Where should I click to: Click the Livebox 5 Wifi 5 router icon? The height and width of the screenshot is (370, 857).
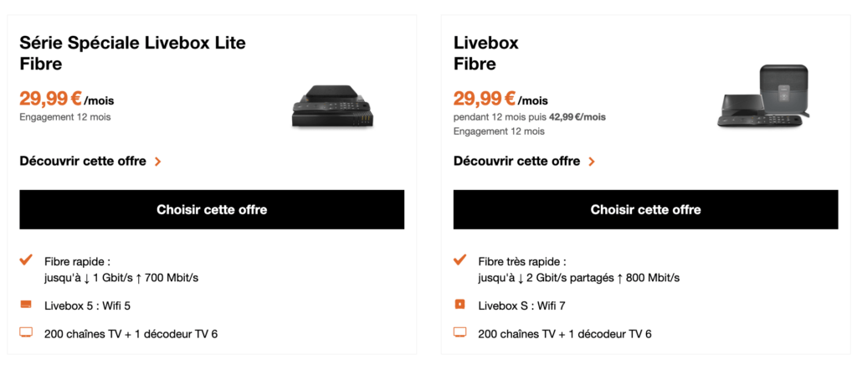point(26,304)
